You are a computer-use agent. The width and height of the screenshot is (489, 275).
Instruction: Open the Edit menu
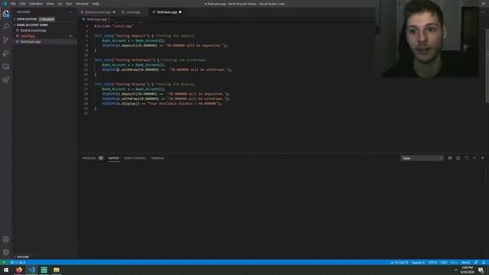pos(22,4)
